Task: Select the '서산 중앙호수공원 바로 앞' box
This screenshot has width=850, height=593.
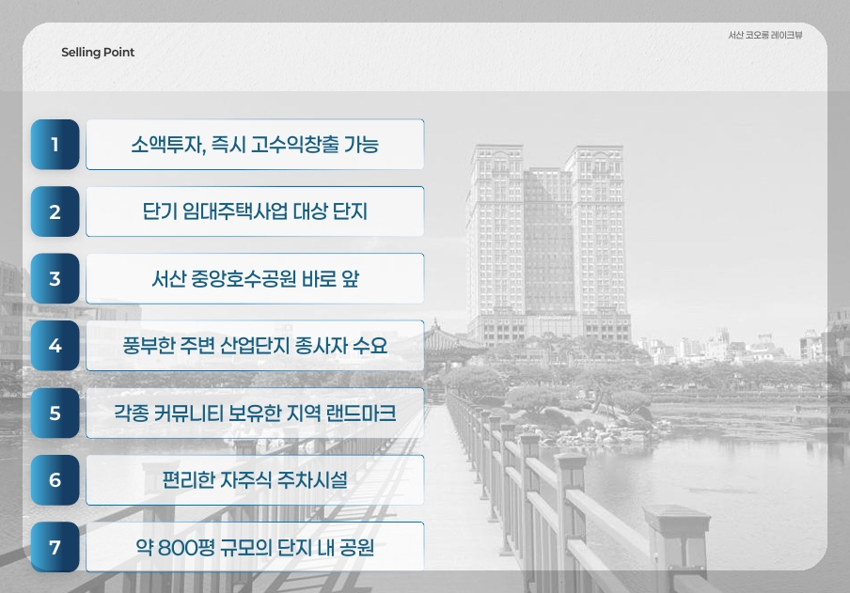Action: click(x=255, y=278)
